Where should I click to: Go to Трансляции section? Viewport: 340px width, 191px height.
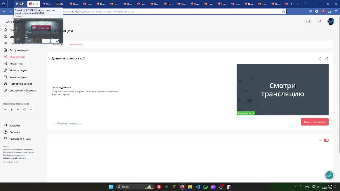(17, 57)
